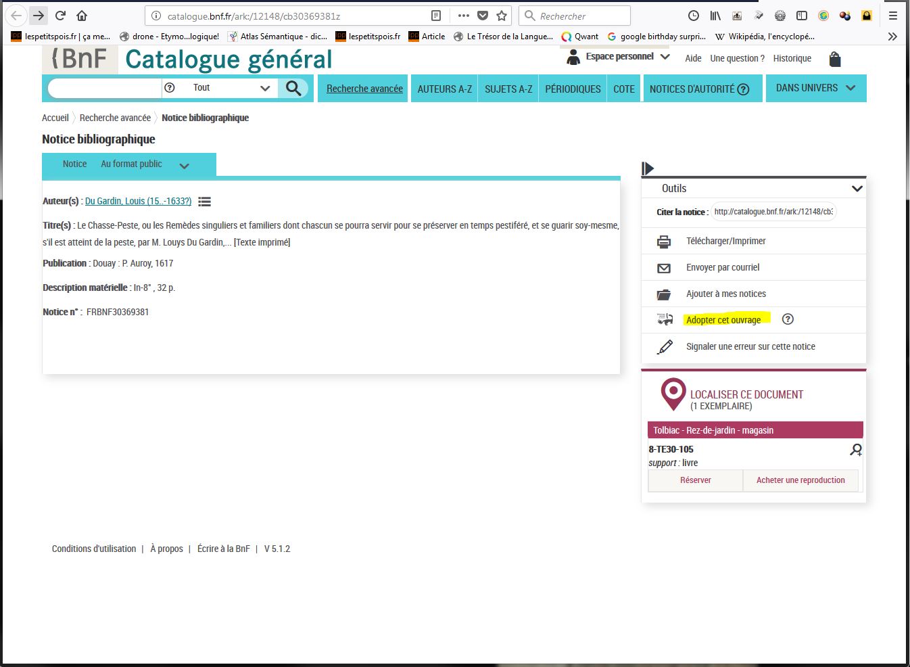910x667 pixels.
Task: Collapse the right sidebar with the arrow toggle
Action: (648, 168)
